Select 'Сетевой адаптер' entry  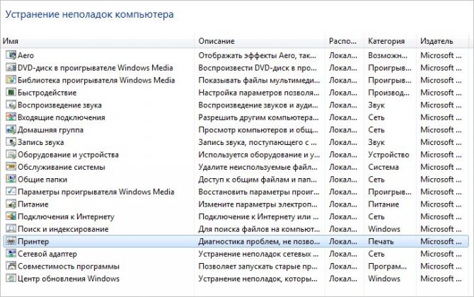click(47, 254)
